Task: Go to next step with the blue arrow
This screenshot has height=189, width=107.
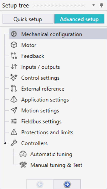Action: (67, 184)
